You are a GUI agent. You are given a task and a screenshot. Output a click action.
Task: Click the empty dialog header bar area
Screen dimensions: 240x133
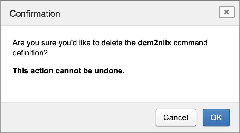point(134,13)
